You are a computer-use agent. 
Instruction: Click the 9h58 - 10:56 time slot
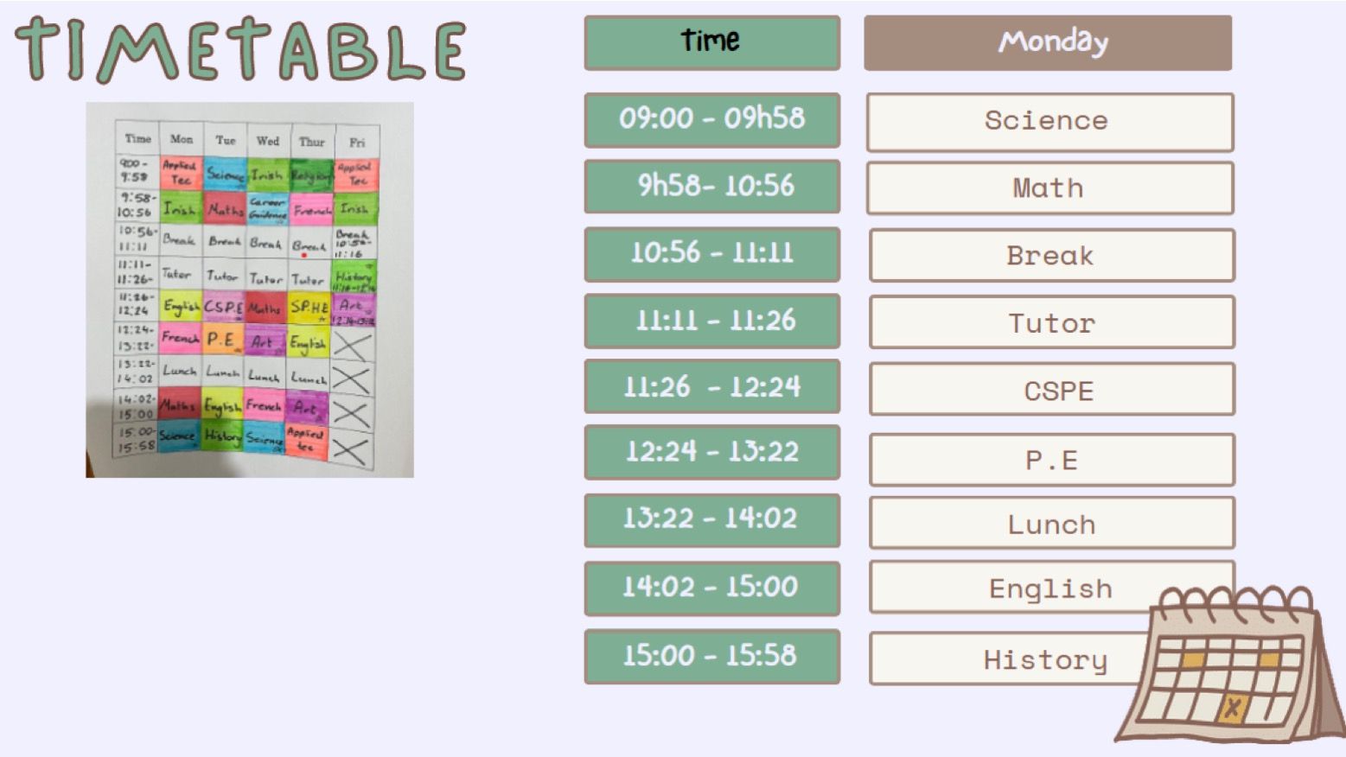coord(711,186)
